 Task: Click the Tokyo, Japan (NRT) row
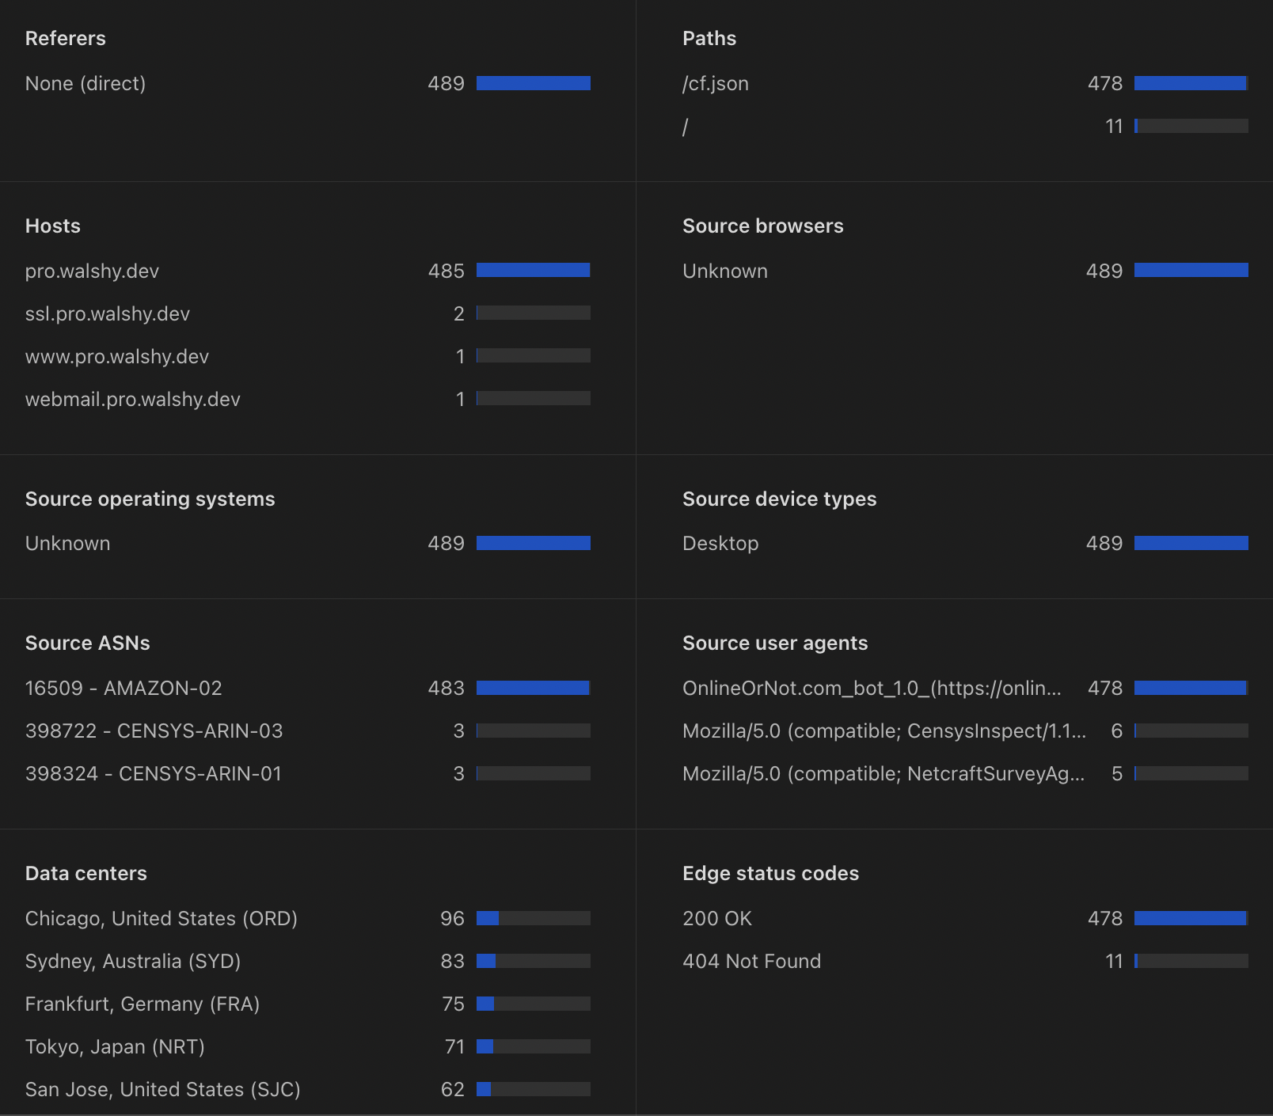click(115, 1047)
